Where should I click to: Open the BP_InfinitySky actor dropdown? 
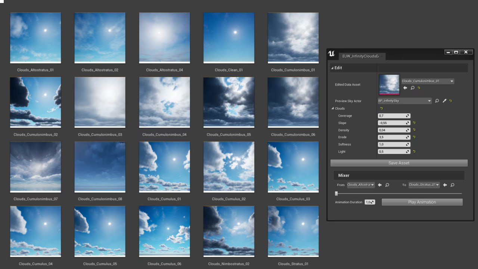click(405, 101)
